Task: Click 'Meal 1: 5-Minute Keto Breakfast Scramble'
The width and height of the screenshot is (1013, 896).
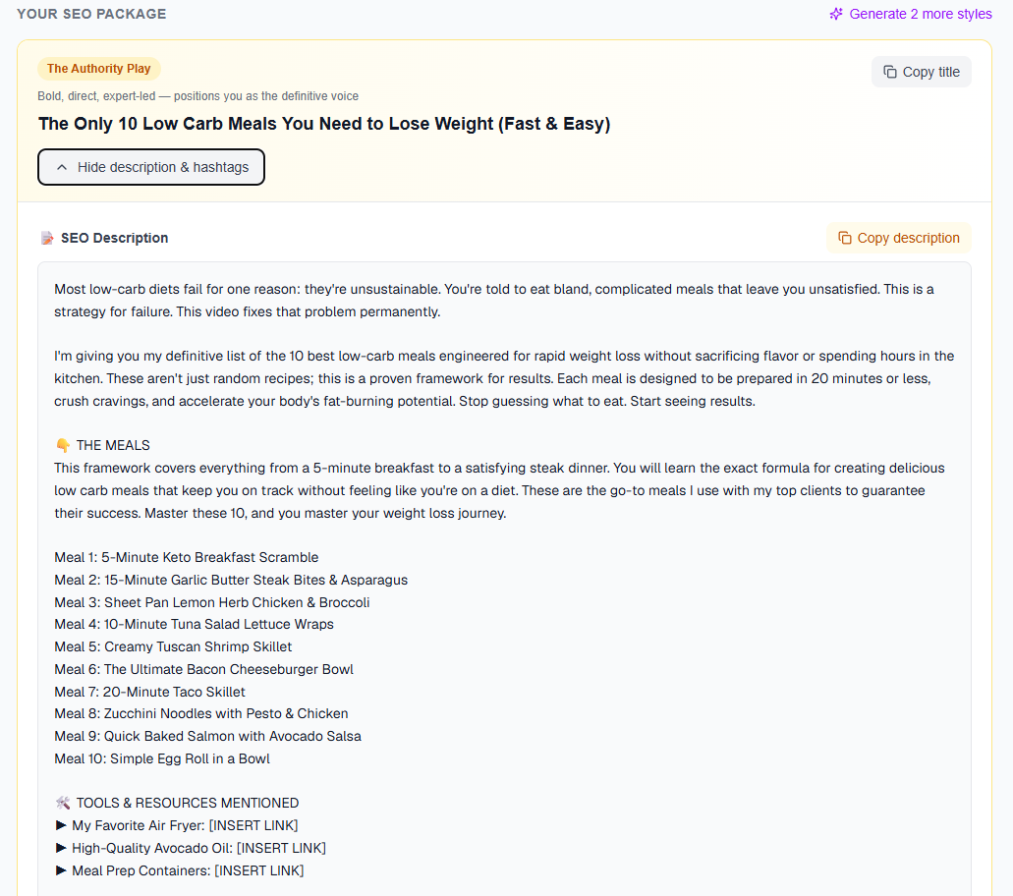Action: point(186,557)
